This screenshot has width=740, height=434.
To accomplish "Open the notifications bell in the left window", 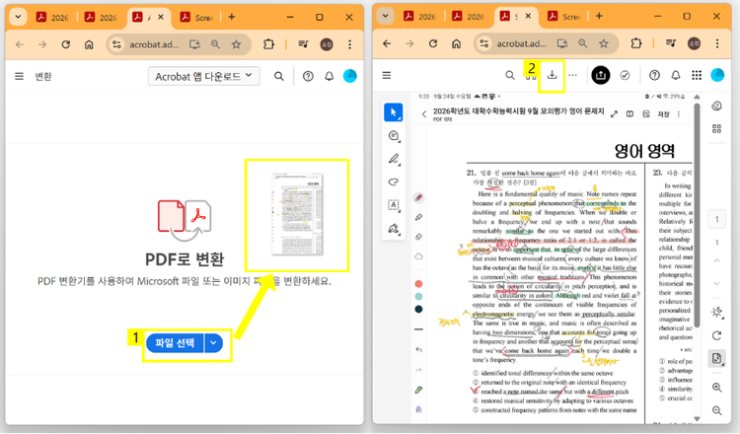I will pos(329,76).
